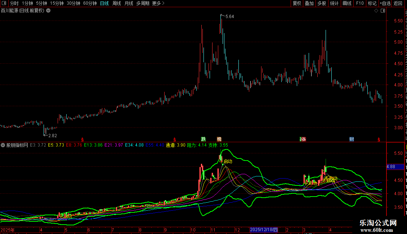Screen dimensions: 407x234
Task: Click the red S marker near September
Action: [x=175, y=140]
